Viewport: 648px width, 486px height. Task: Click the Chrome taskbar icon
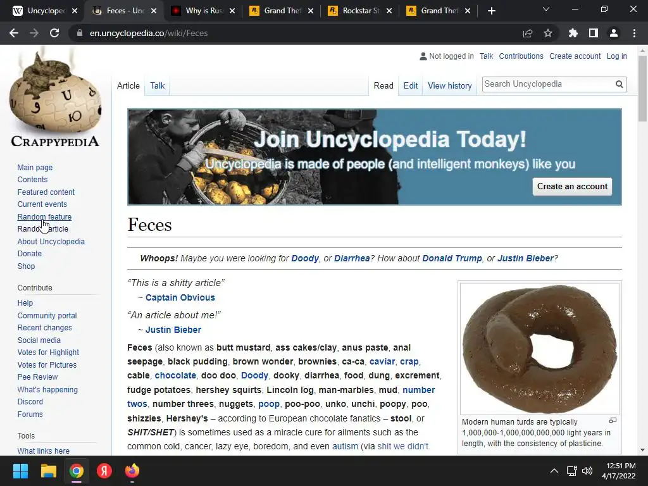77,471
